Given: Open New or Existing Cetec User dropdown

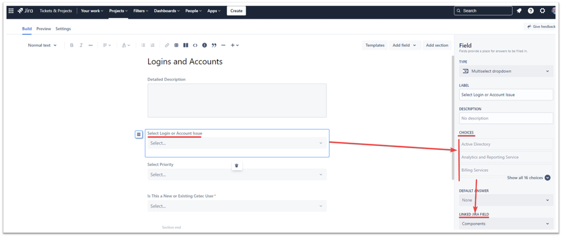Looking at the screenshot, I should pos(237,206).
